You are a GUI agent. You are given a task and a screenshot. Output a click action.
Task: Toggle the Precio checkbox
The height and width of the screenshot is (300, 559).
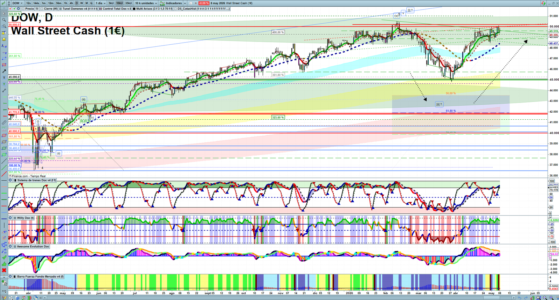click(23, 9)
